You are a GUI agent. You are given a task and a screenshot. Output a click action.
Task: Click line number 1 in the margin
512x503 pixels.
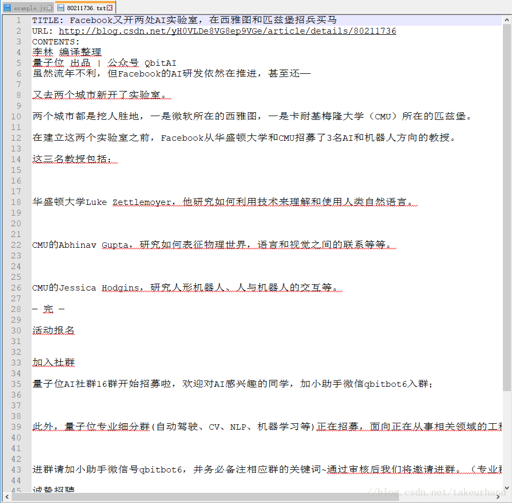pos(19,20)
